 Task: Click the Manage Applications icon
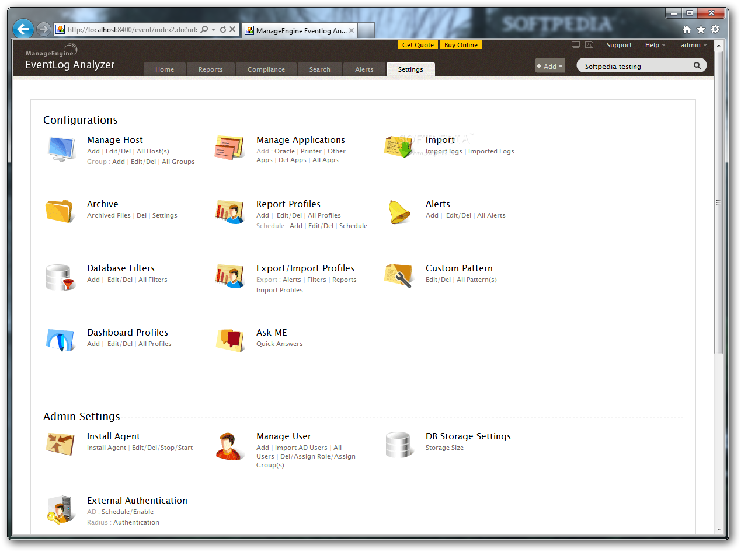click(229, 148)
